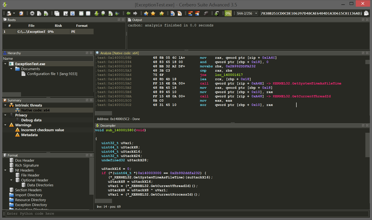The height and width of the screenshot is (220, 372).
Task: Collapse the Warnings group
Action: (5, 125)
